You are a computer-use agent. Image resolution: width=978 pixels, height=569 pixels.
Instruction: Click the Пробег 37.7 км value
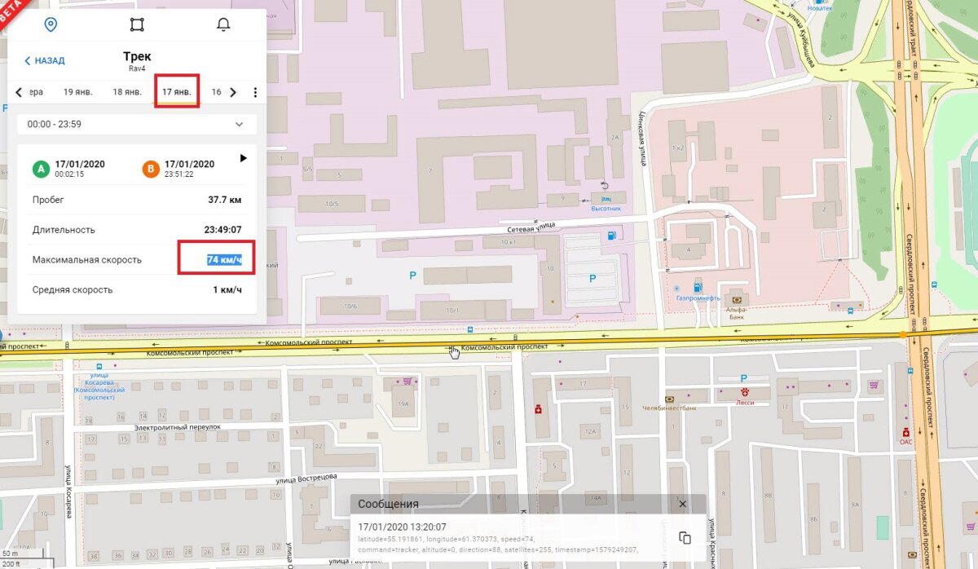tap(225, 200)
